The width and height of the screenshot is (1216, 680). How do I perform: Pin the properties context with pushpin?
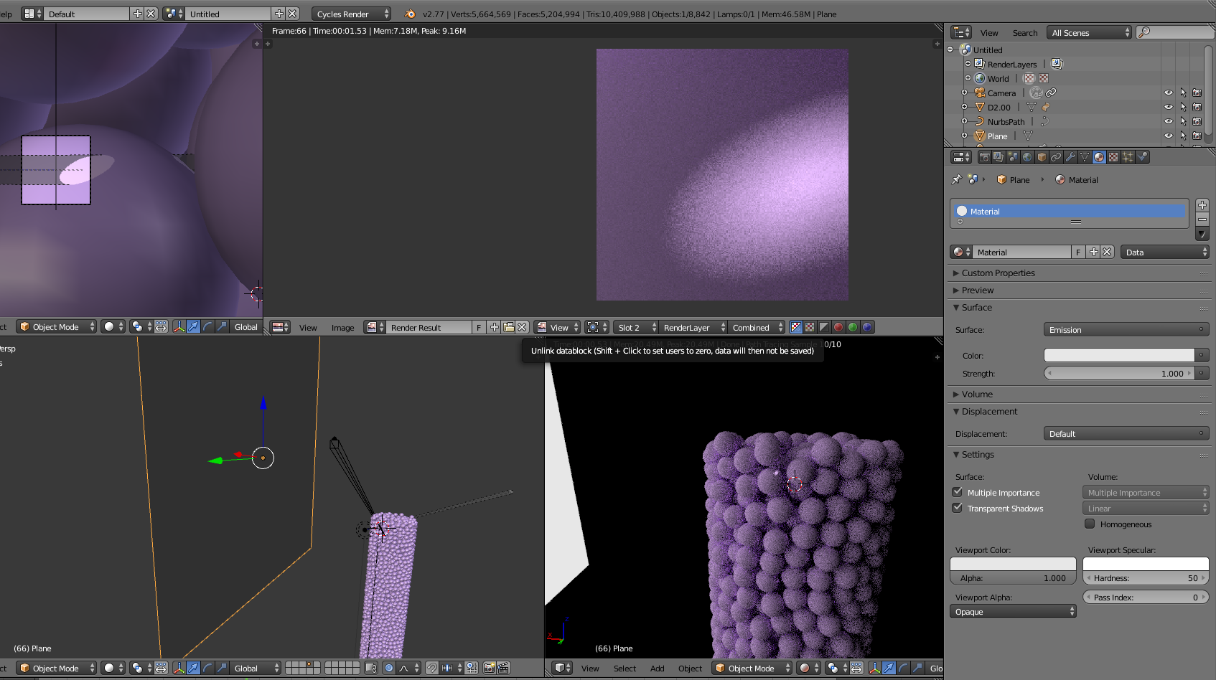tap(956, 179)
